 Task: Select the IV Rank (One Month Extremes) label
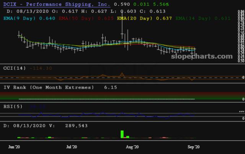tap(49, 87)
